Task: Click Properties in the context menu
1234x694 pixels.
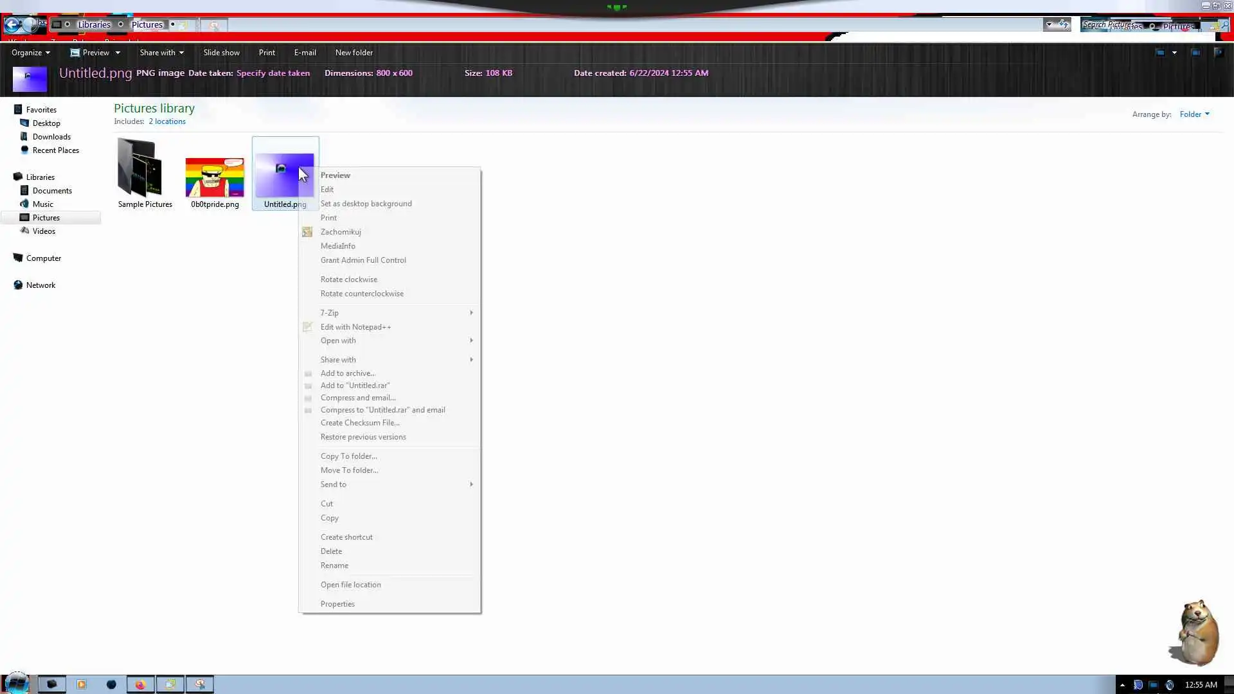Action: coord(337,604)
